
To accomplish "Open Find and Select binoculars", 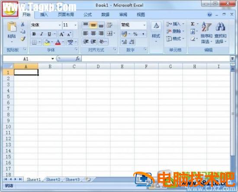I will pyautogui.click(x=220, y=32).
